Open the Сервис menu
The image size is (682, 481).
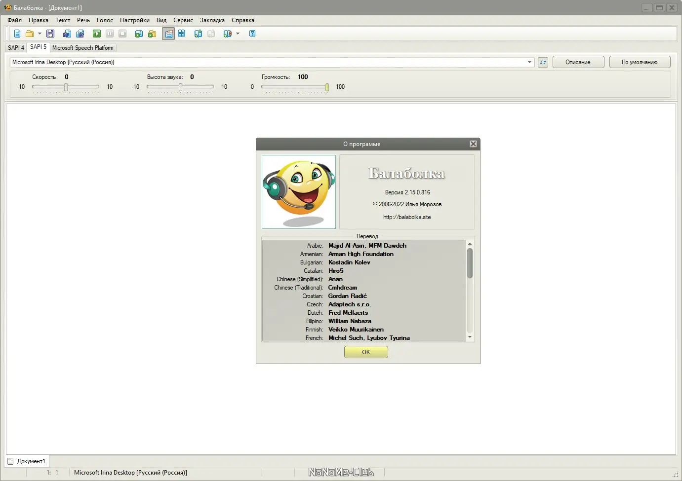(183, 20)
